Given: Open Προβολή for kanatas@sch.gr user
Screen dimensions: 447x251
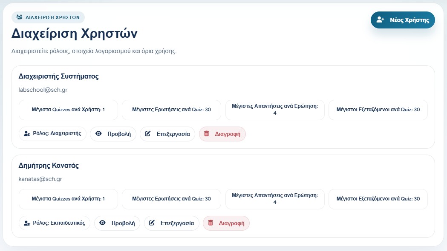Looking at the screenshot, I should coord(117,223).
